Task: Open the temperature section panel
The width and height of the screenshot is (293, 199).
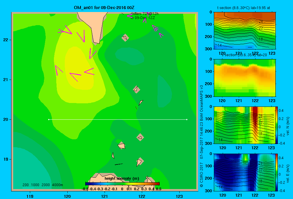Action: point(245,31)
